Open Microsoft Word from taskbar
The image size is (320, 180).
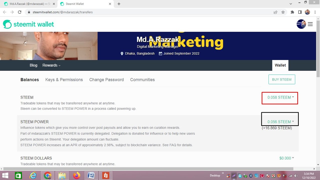(91, 175)
